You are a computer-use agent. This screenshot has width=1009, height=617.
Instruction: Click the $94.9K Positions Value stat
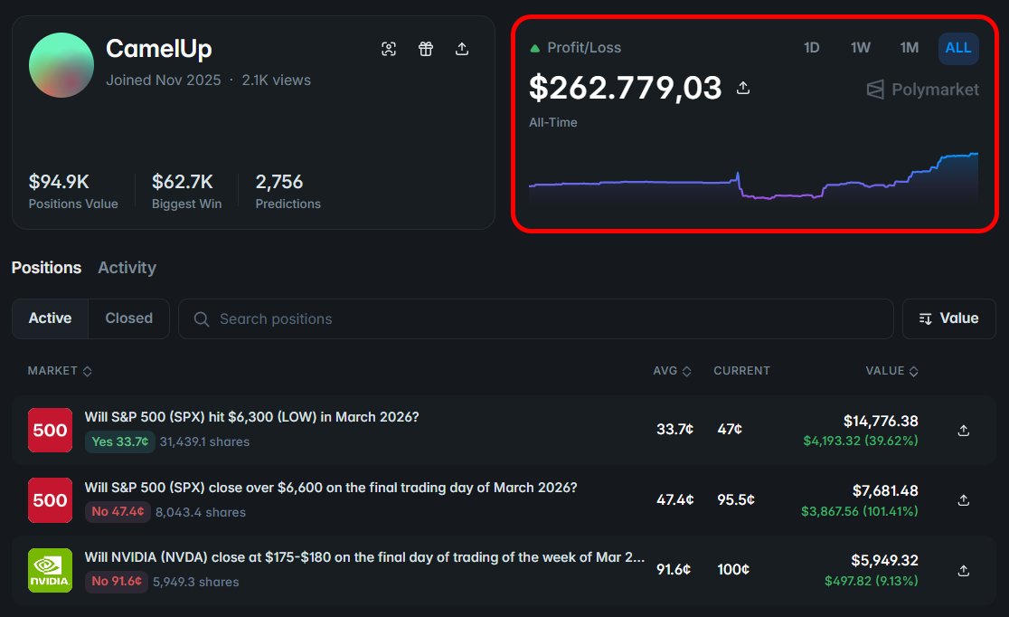tap(73, 191)
